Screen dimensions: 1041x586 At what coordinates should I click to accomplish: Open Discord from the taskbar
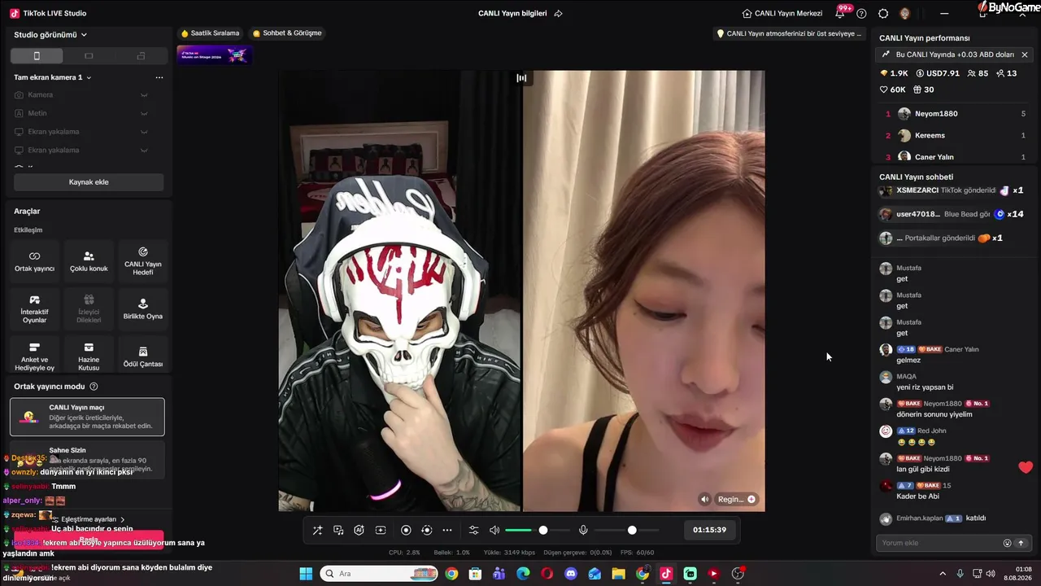571,574
